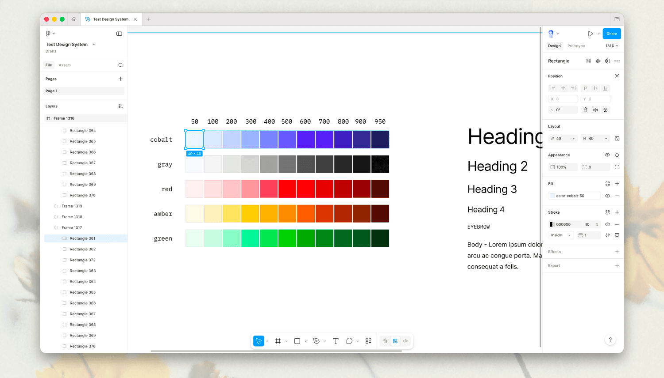The width and height of the screenshot is (664, 378).
Task: Add a new page with plus
Action: [x=120, y=79]
